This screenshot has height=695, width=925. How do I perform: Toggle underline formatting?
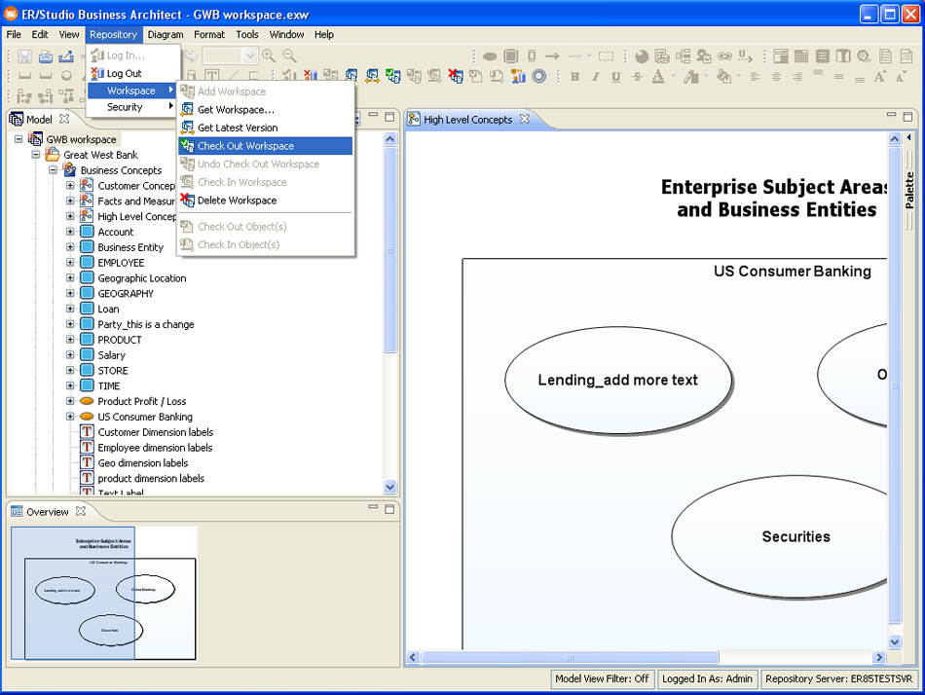pyautogui.click(x=616, y=76)
